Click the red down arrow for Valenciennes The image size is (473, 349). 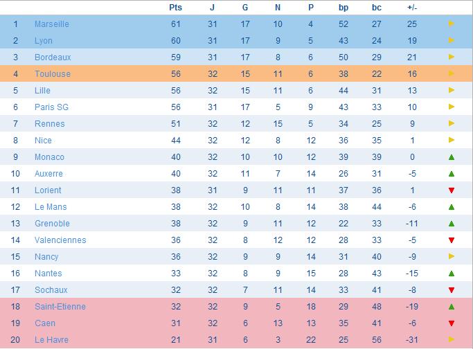[x=452, y=240]
